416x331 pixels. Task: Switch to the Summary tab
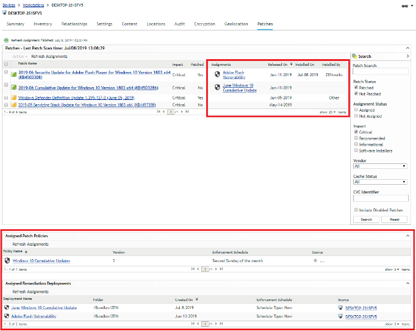[x=15, y=24]
